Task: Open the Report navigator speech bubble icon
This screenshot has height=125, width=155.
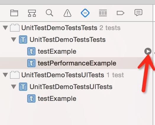Action: [138, 13]
